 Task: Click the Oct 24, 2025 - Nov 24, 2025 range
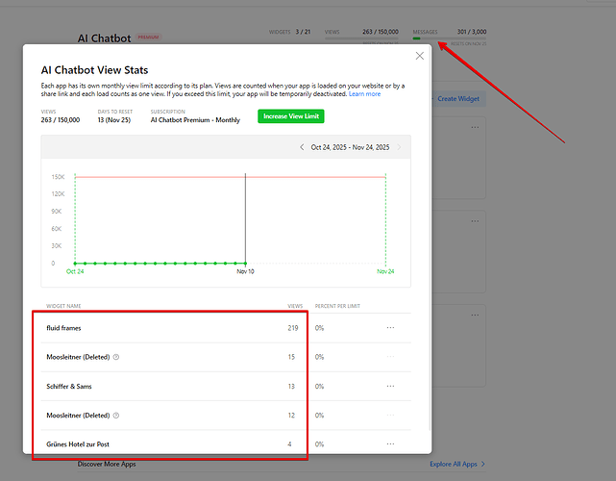point(350,147)
